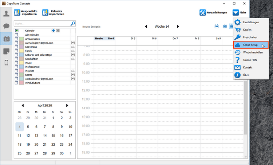Screen dimensions: 273x165
Task: Click the week view scrollbar down arrow
Action: [245, 157]
